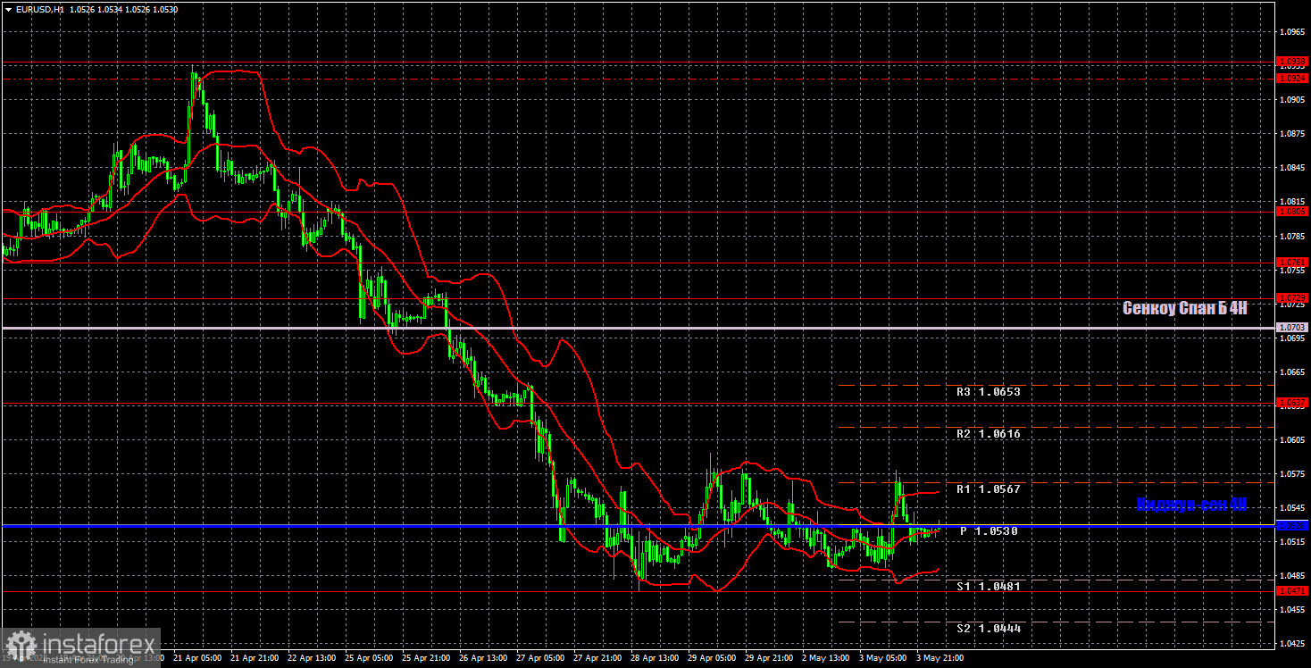
Task: Click the red 1.0729 level tag
Action: [x=1292, y=297]
